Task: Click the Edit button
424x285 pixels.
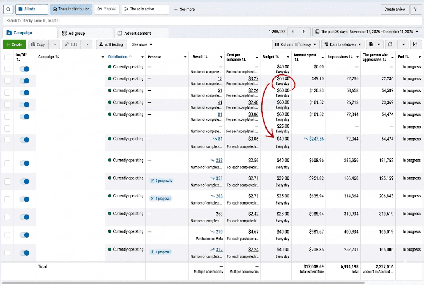Action: click(71, 44)
